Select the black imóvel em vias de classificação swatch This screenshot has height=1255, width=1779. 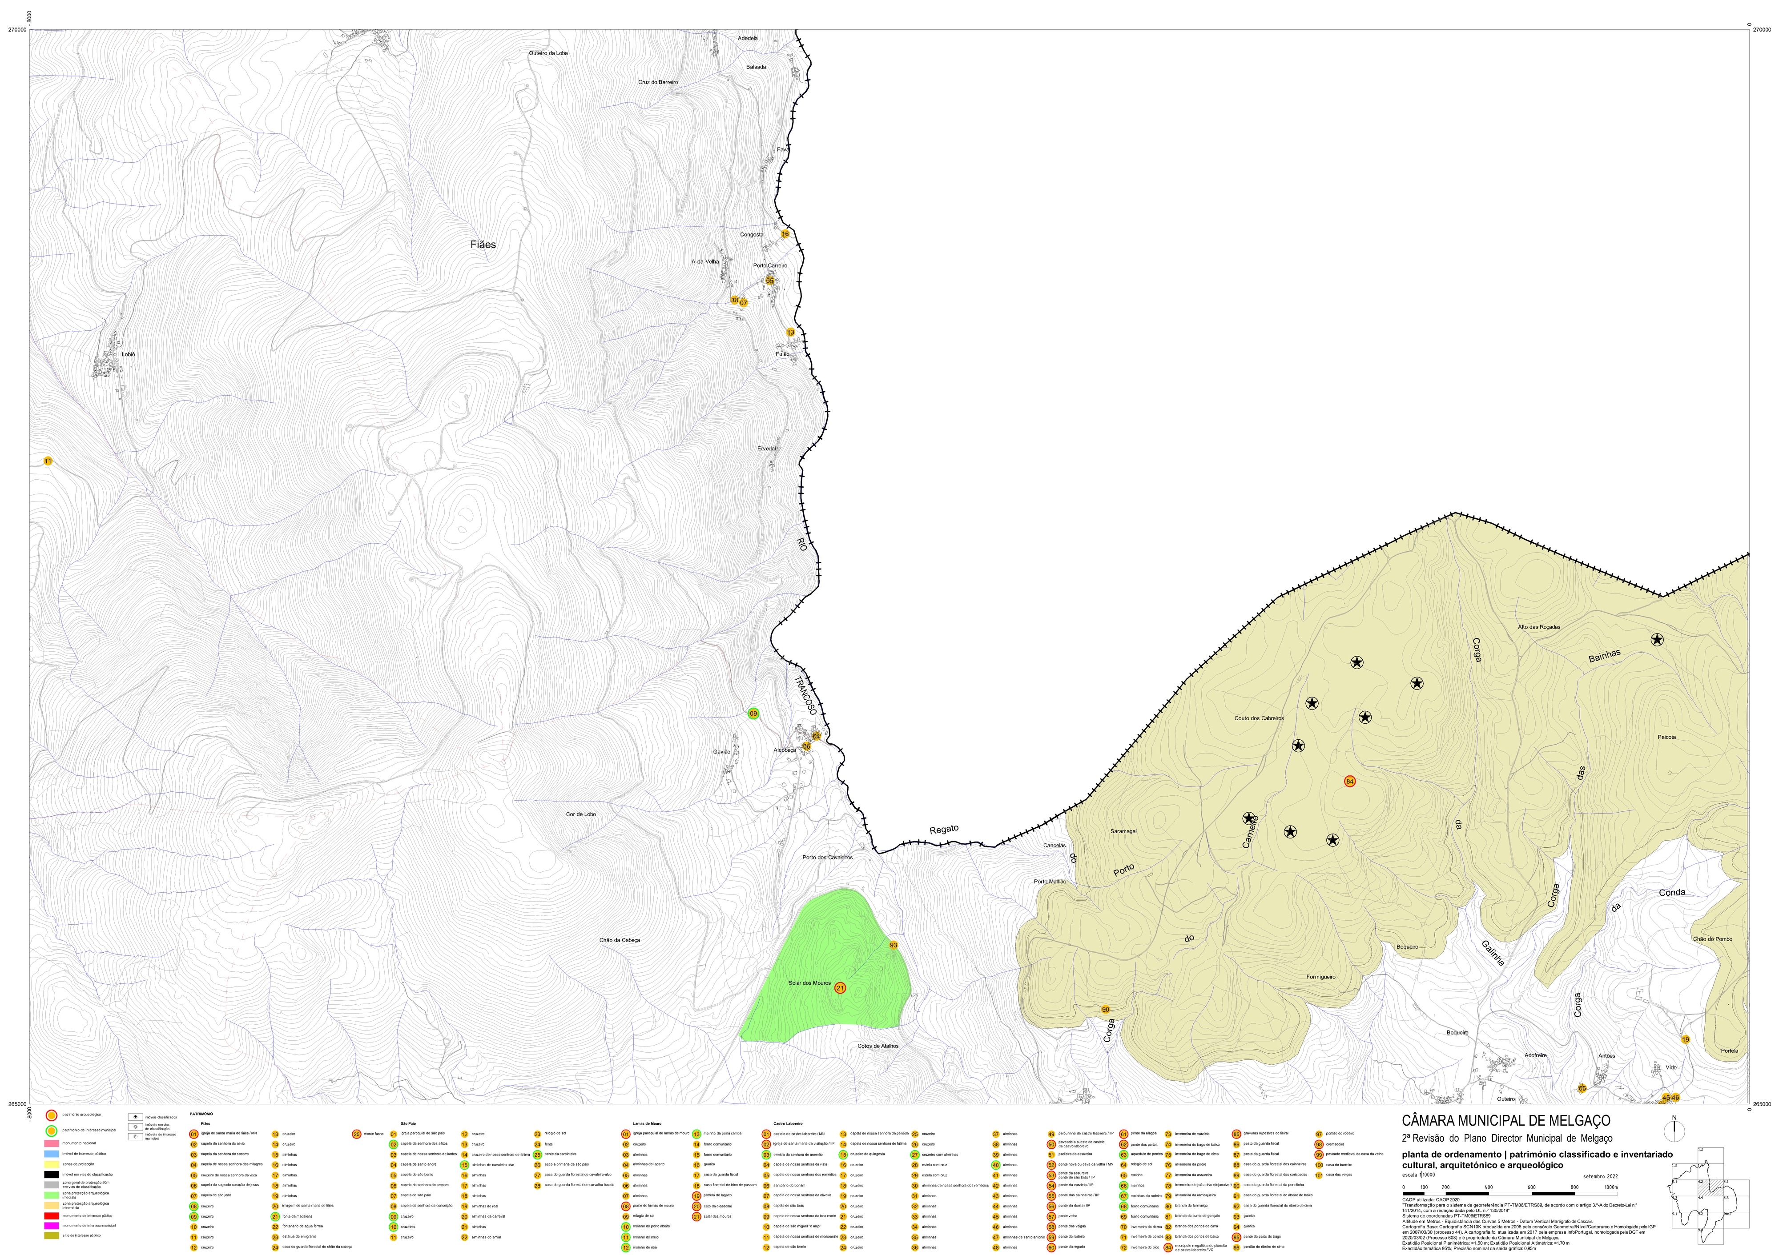pos(51,1175)
